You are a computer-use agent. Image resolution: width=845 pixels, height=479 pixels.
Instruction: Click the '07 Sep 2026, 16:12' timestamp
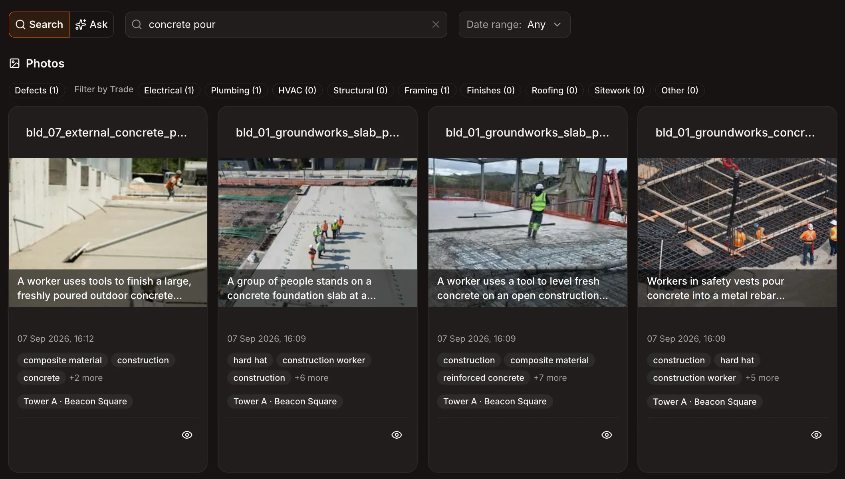click(56, 338)
